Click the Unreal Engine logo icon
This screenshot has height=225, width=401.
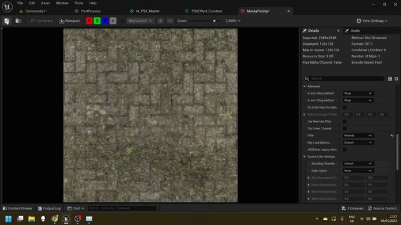7,7
